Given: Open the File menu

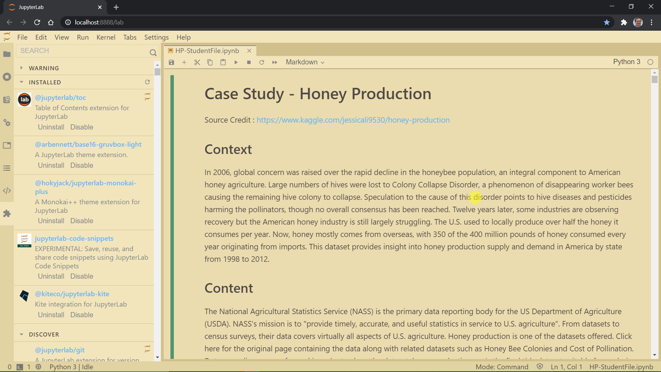Looking at the screenshot, I should coord(22,37).
